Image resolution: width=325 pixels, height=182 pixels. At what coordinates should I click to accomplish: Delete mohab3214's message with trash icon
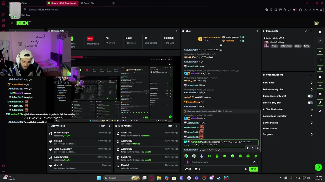point(258,148)
